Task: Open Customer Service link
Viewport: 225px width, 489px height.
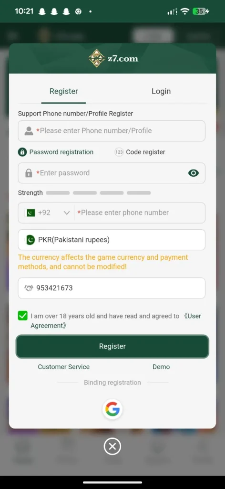Action: pyautogui.click(x=64, y=367)
